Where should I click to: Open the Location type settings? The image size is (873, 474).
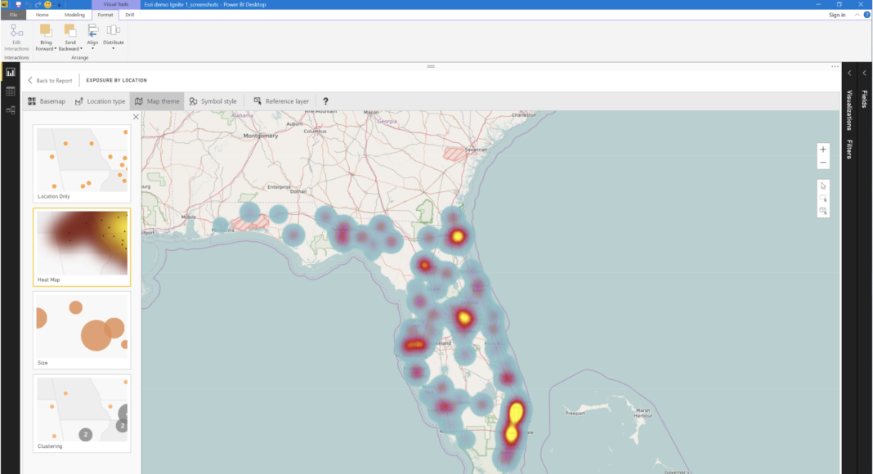[101, 101]
